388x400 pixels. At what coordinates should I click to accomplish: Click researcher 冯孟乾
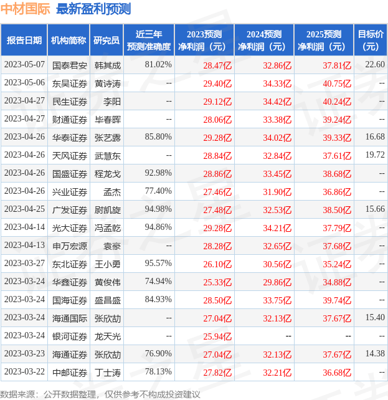[108, 228]
